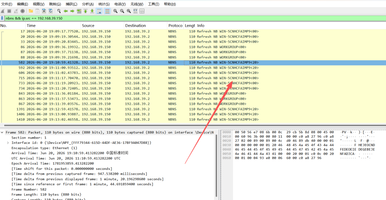Screen dimensions: 386x200
Task: Click the display filter input field
Action: click(195, 18)
